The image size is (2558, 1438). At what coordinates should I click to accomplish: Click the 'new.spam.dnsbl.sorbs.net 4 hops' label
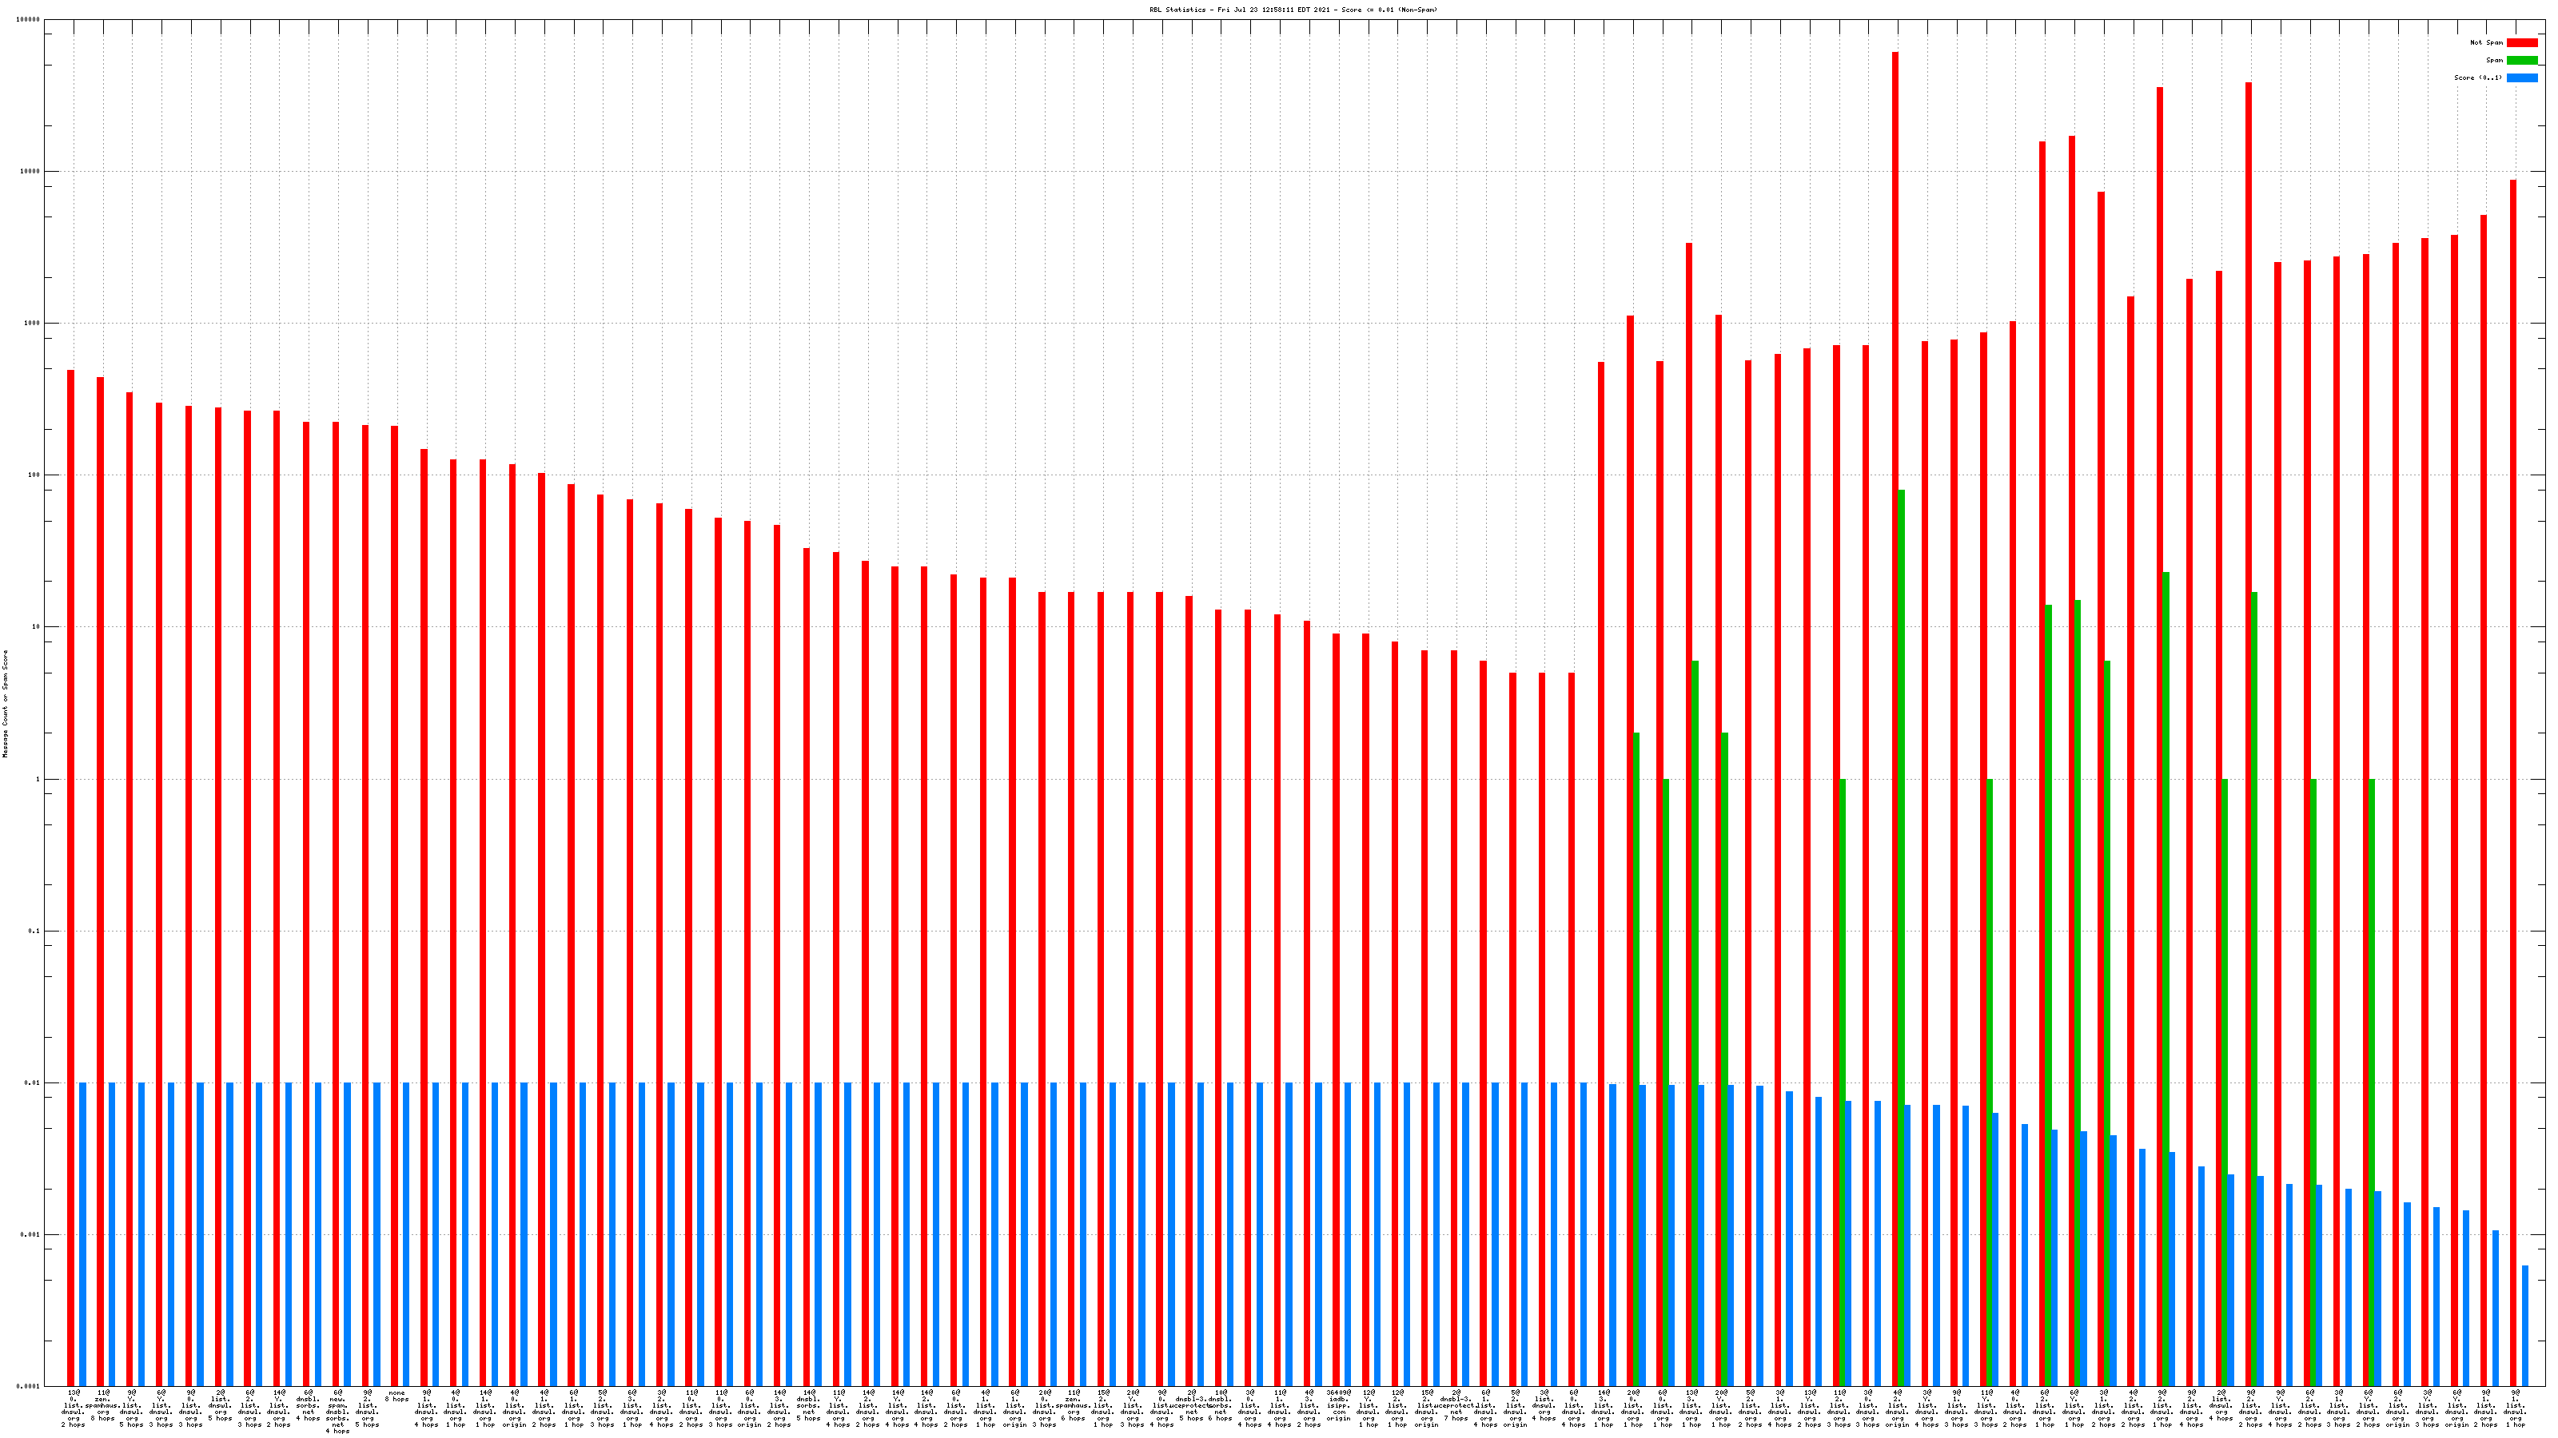pos(337,1411)
